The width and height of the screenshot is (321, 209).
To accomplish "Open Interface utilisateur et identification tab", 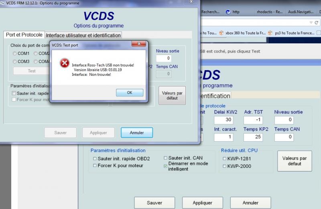I will click(x=83, y=35).
